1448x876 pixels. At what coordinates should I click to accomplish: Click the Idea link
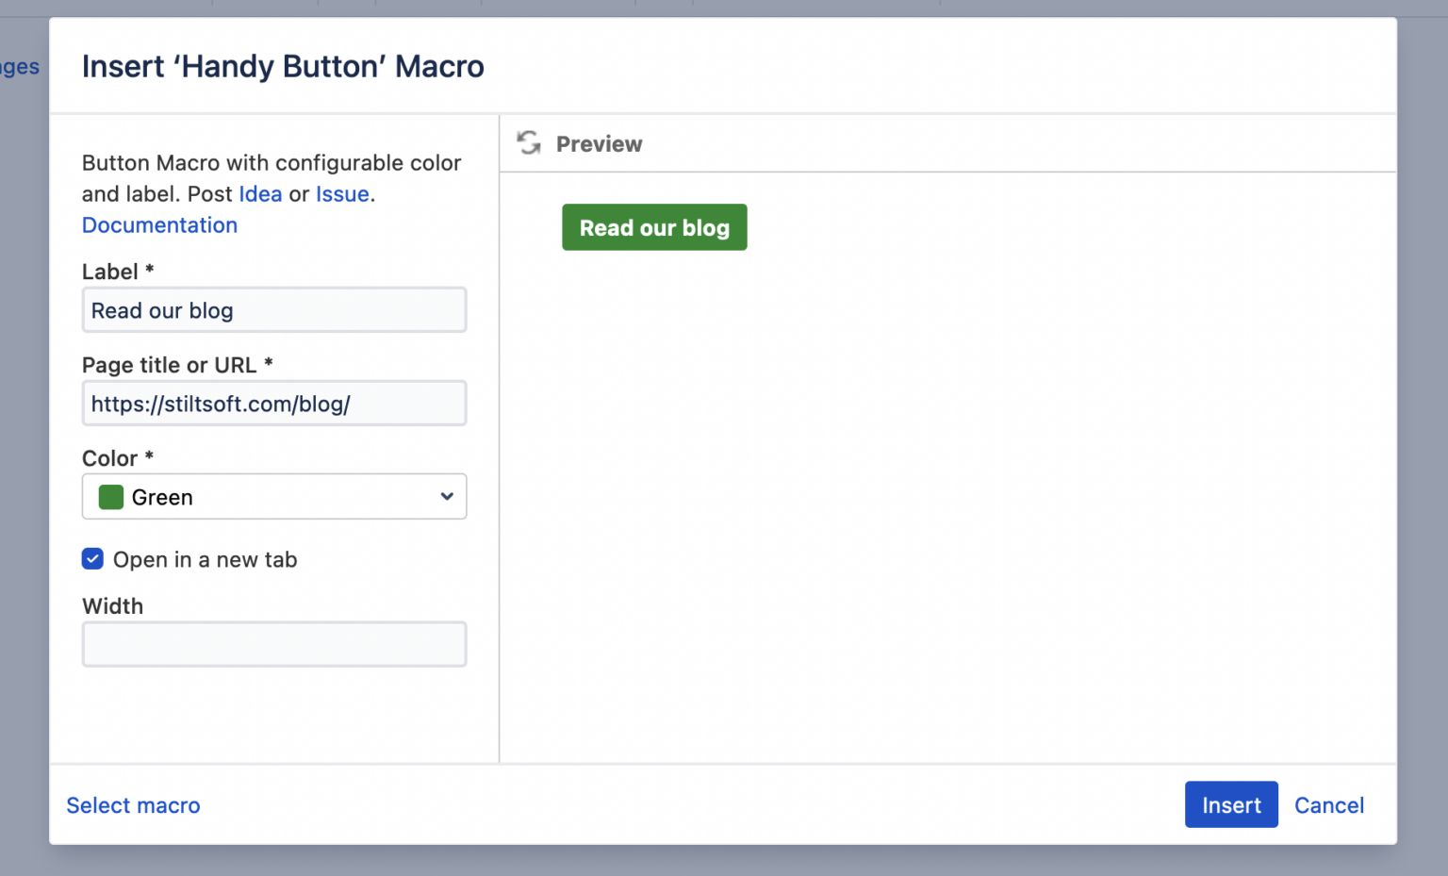click(260, 193)
